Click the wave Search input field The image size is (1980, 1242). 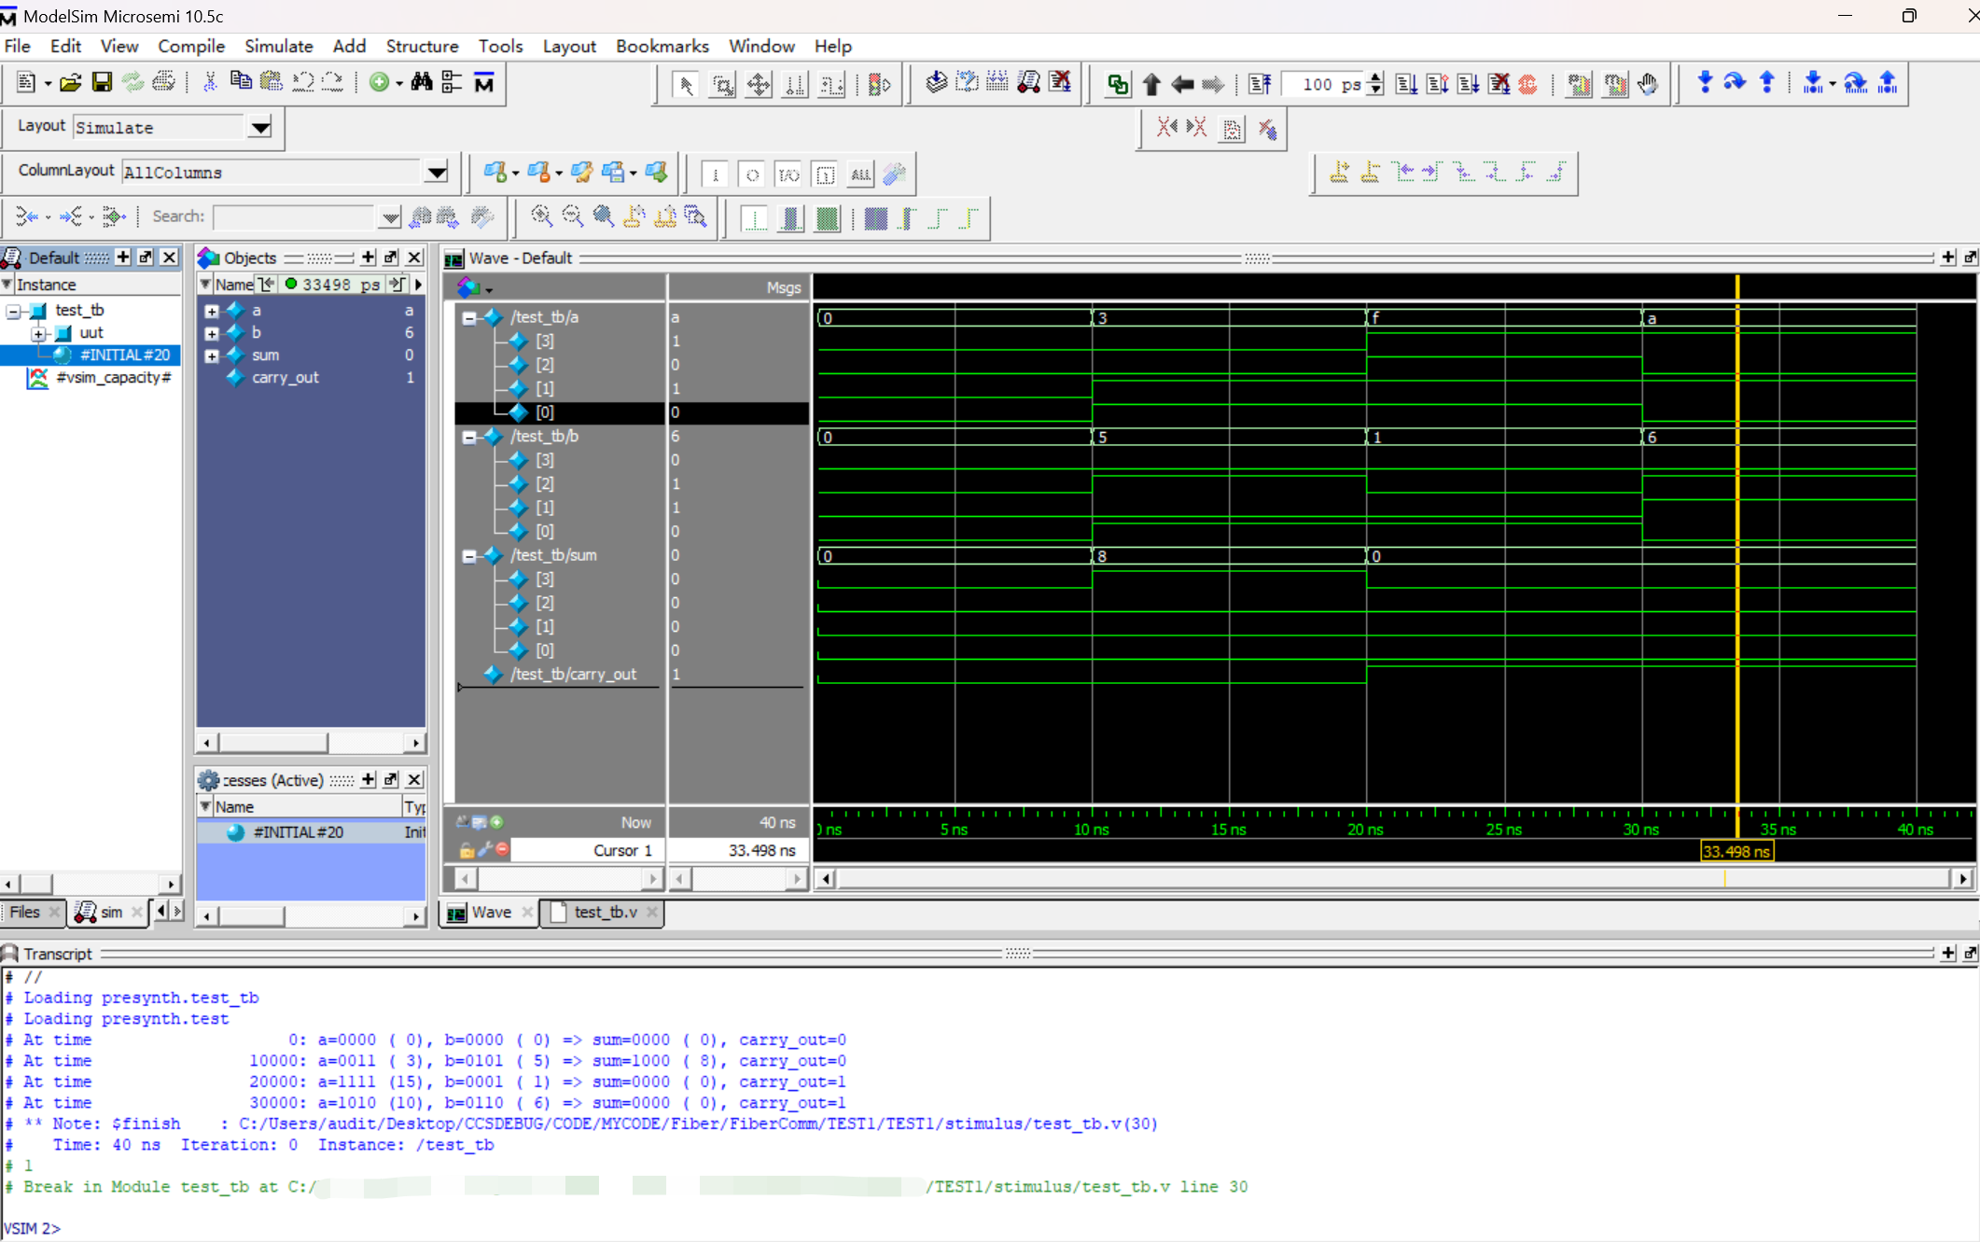click(x=294, y=216)
